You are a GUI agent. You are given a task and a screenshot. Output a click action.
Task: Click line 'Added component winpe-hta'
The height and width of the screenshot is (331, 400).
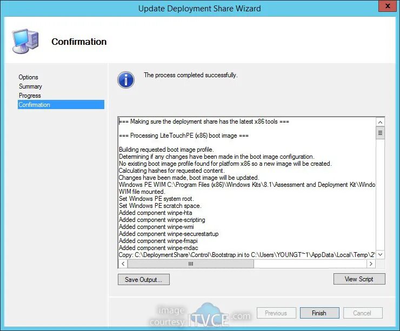155,213
